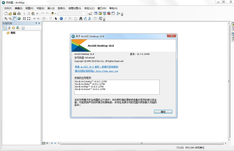
Task: Open the ArcToolbox red toolbox icon
Action: click(109, 13)
